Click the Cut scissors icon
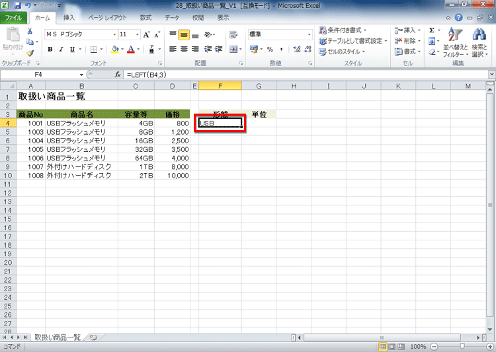Image resolution: width=496 pixels, height=352 pixels. 30,31
